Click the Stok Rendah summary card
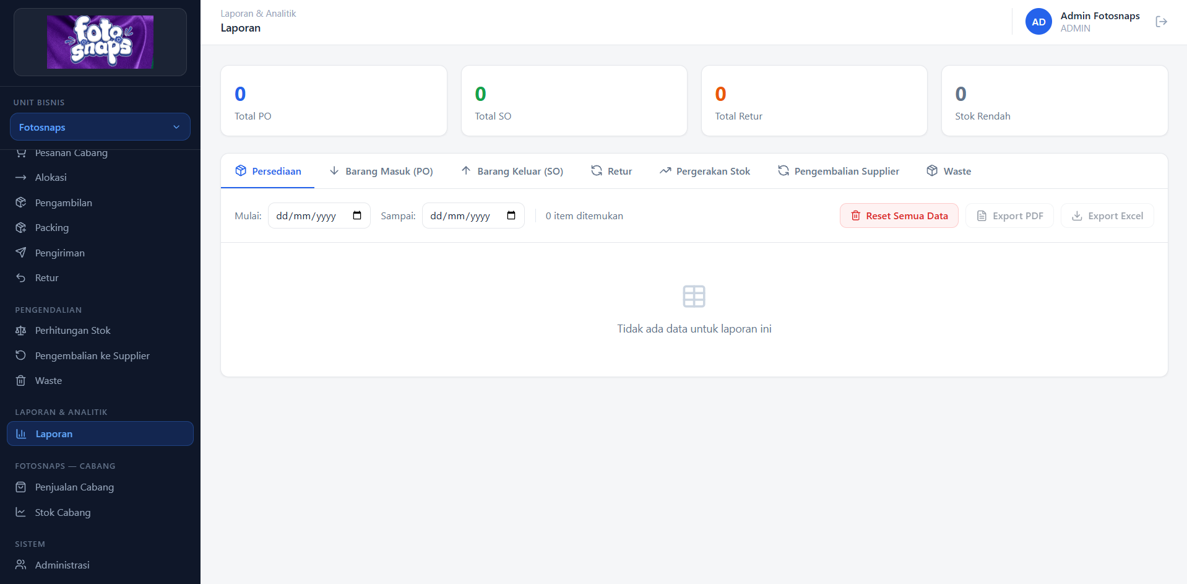 [x=1055, y=101]
